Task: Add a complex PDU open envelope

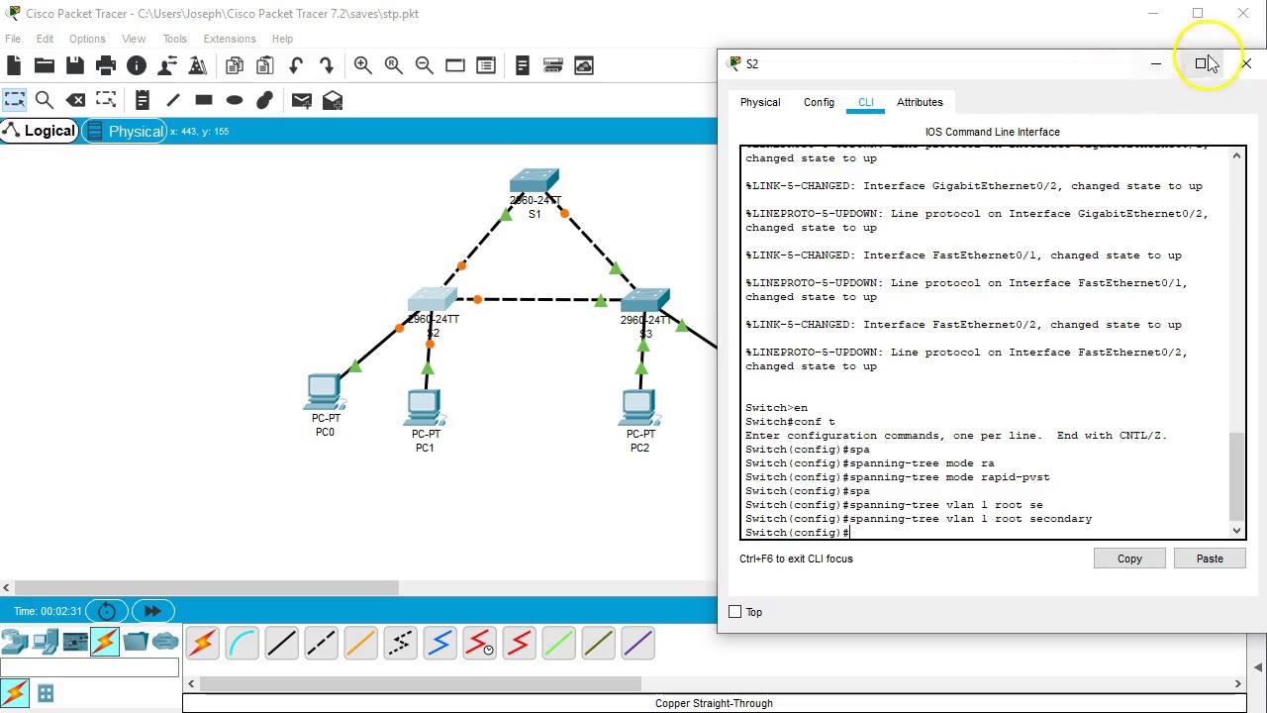Action: click(333, 100)
